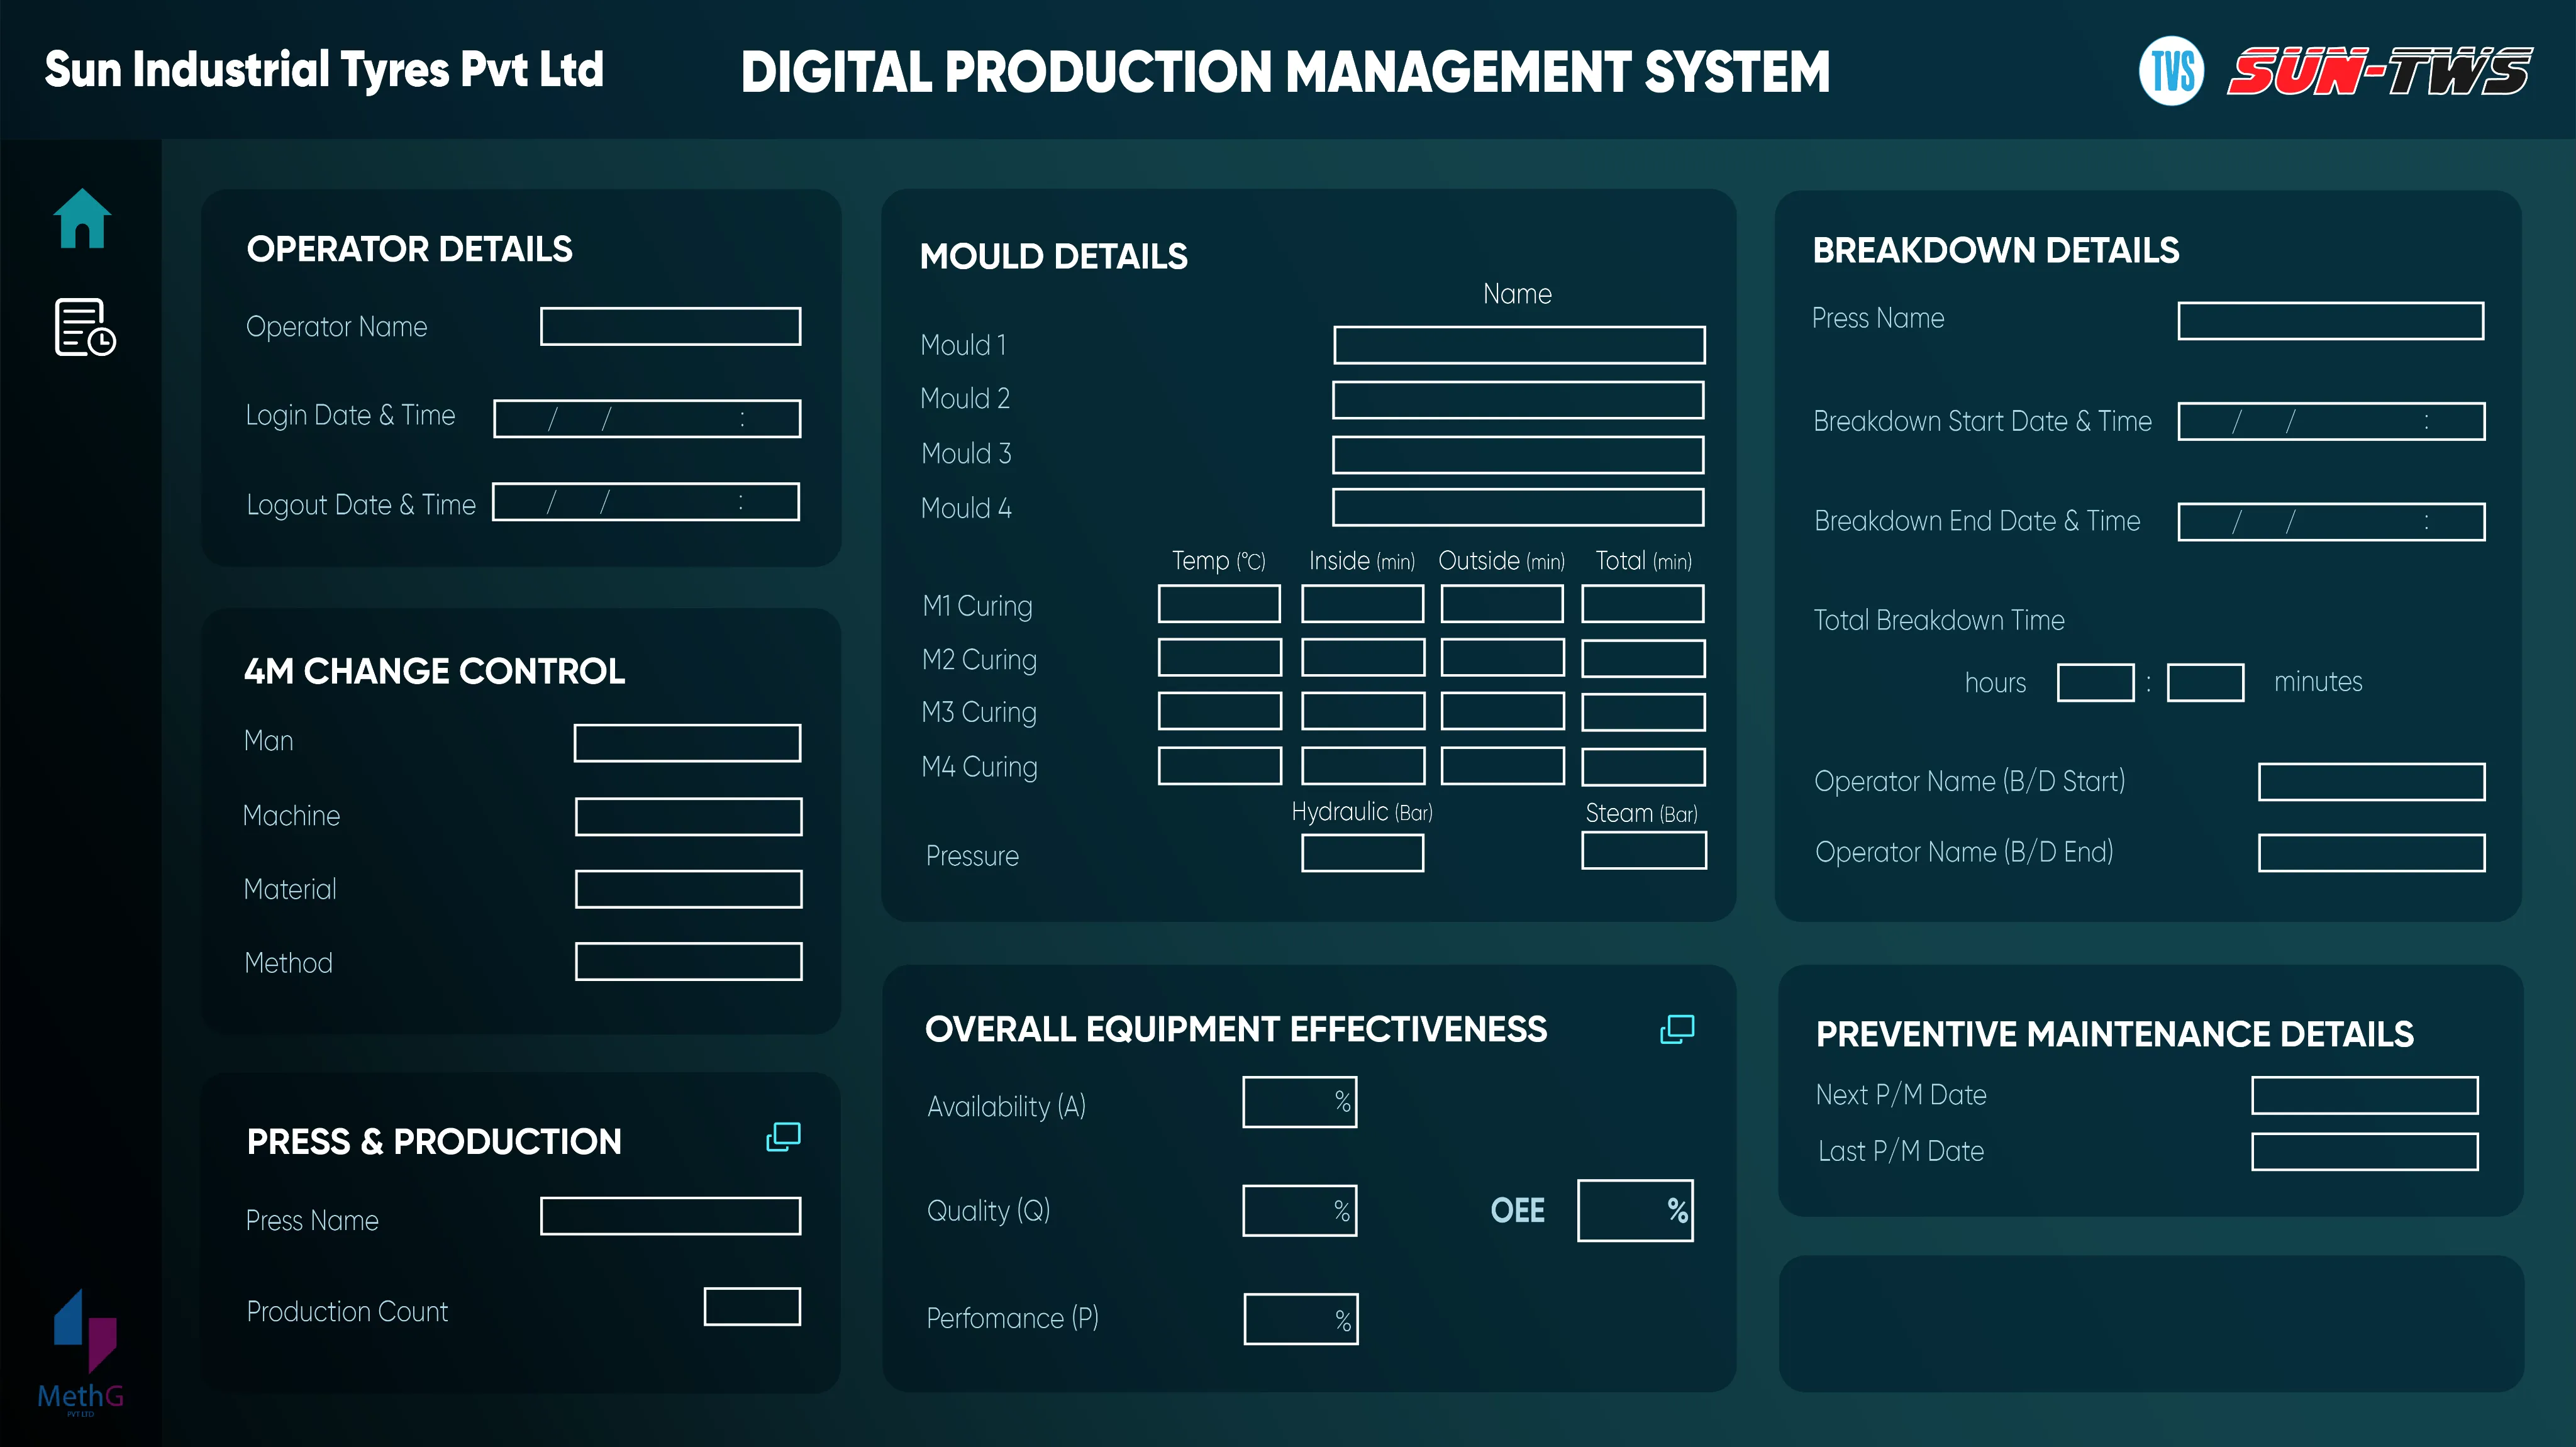The width and height of the screenshot is (2576, 1447).
Task: Select the Material input field
Action: pos(688,889)
